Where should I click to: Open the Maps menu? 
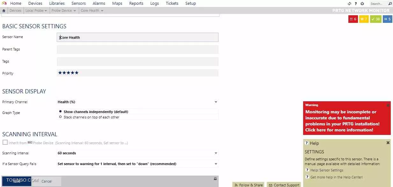pyautogui.click(x=117, y=3)
